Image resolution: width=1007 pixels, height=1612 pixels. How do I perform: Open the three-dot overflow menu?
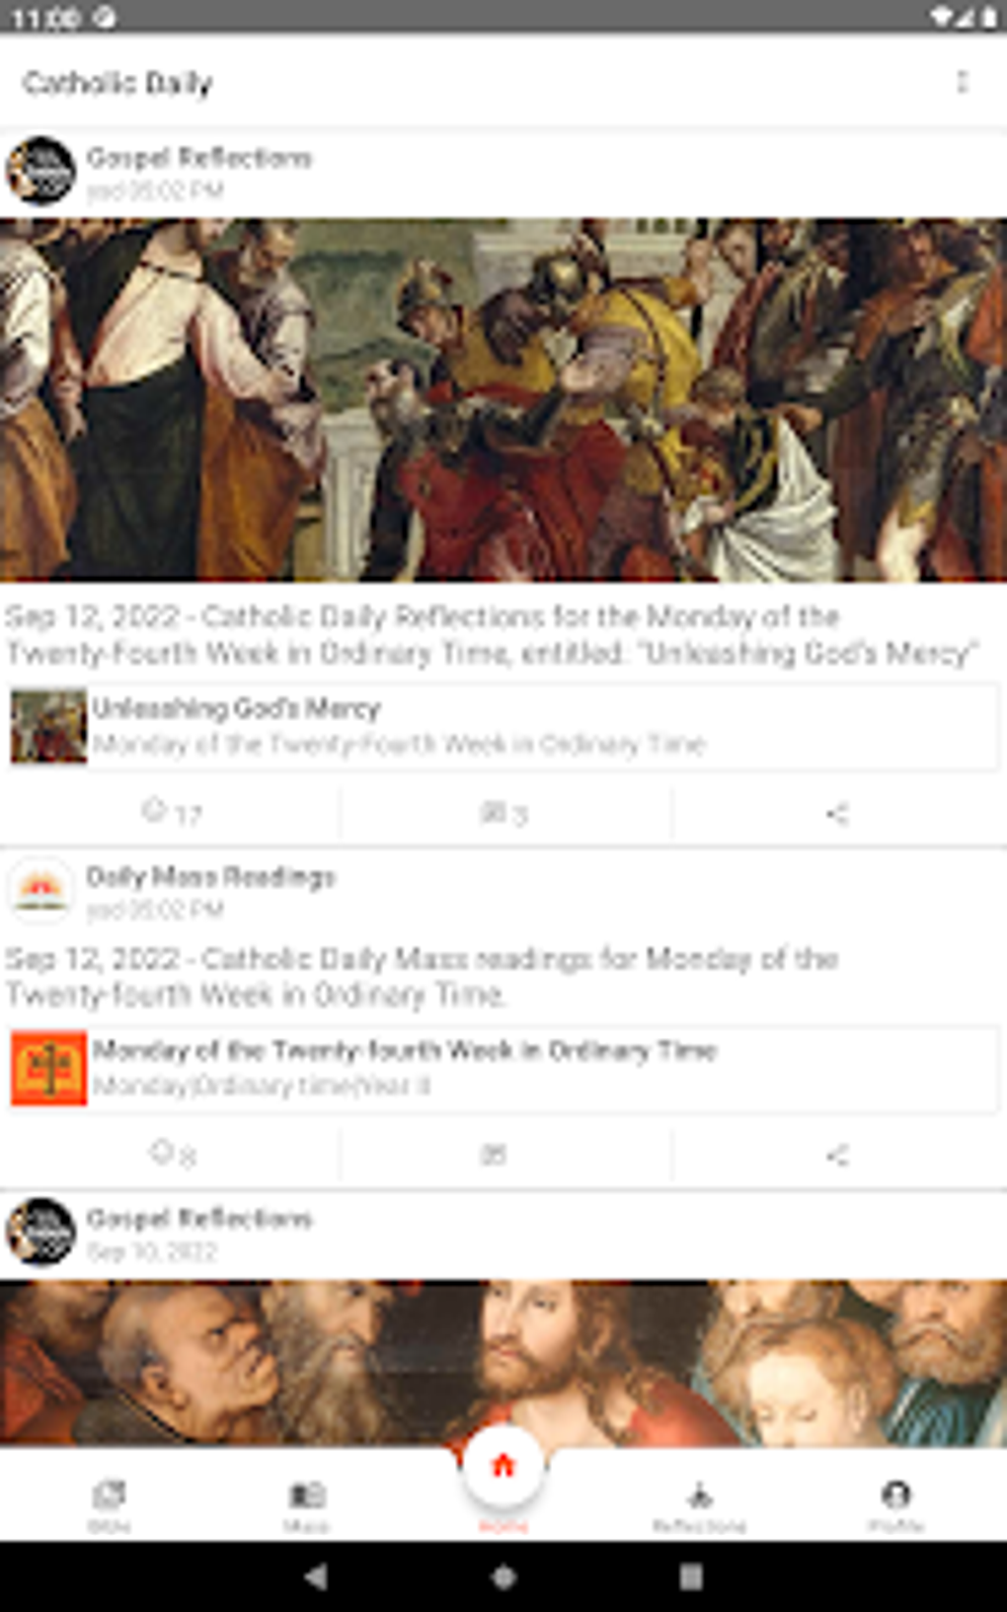coord(962,82)
